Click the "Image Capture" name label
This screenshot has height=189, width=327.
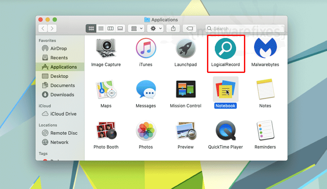(106, 65)
